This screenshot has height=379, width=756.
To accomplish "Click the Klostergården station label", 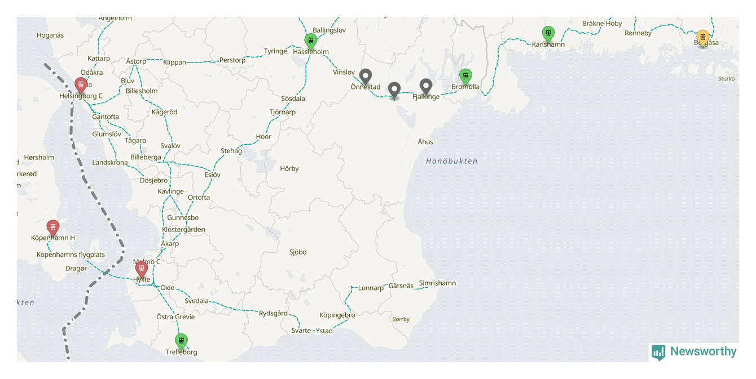I will click(183, 229).
